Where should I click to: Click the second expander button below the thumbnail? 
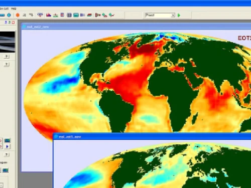click(7, 64)
